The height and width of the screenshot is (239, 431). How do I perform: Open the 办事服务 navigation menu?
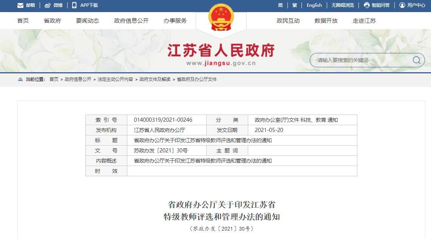pyautogui.click(x=175, y=21)
